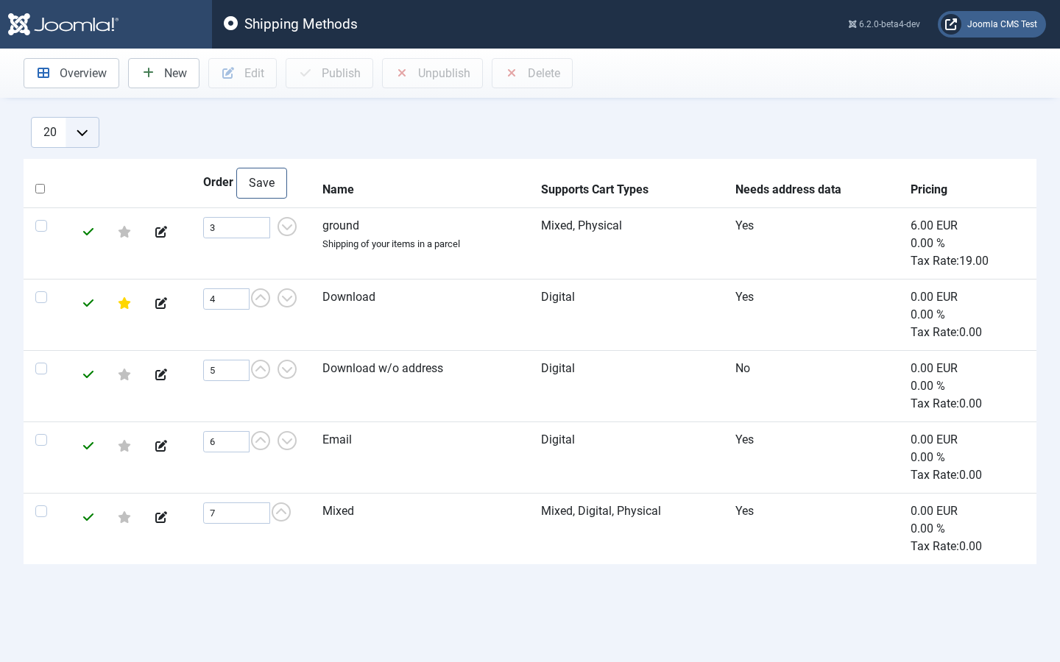Image resolution: width=1060 pixels, height=662 pixels.
Task: Click the Publish toolbar button
Action: click(x=329, y=74)
